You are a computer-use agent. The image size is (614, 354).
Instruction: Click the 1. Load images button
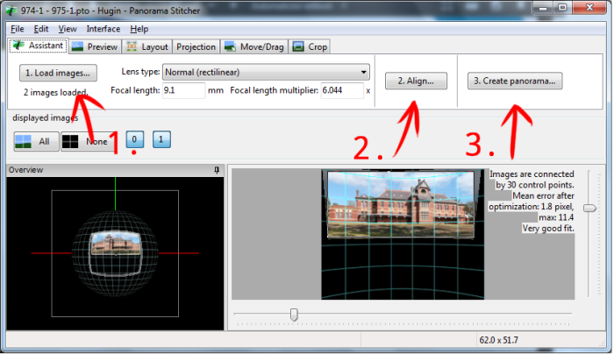(x=58, y=73)
